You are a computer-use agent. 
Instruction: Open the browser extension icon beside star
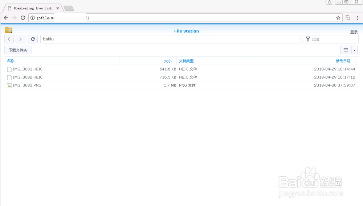[348, 18]
